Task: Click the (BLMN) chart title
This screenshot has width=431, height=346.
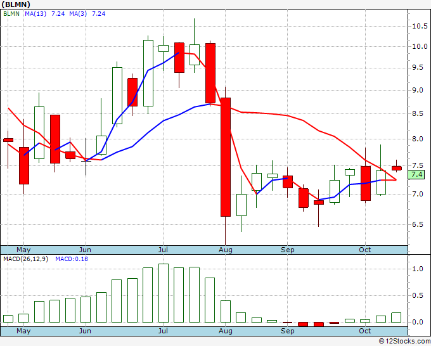Action: click(16, 4)
